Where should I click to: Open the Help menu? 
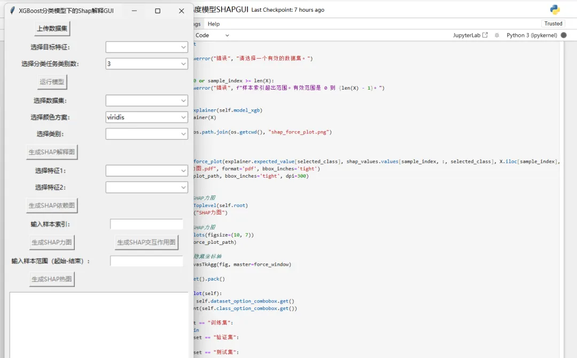214,24
